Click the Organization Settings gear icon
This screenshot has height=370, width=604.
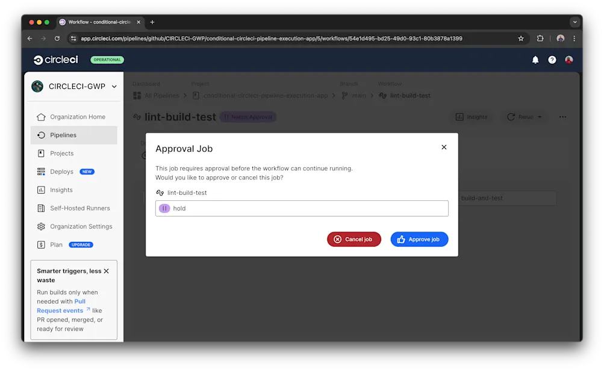(x=41, y=226)
